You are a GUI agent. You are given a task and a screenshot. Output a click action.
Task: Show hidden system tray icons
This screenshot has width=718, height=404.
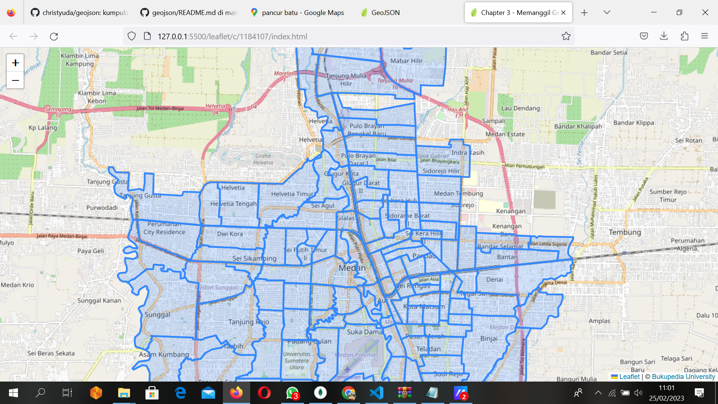point(598,393)
